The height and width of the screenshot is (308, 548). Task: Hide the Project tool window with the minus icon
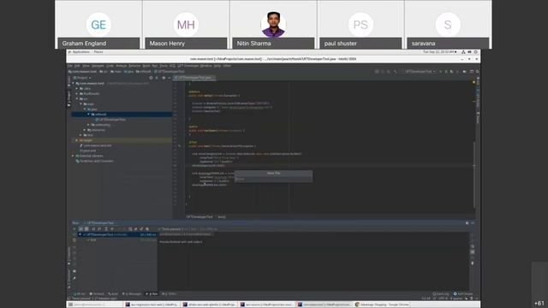click(170, 78)
